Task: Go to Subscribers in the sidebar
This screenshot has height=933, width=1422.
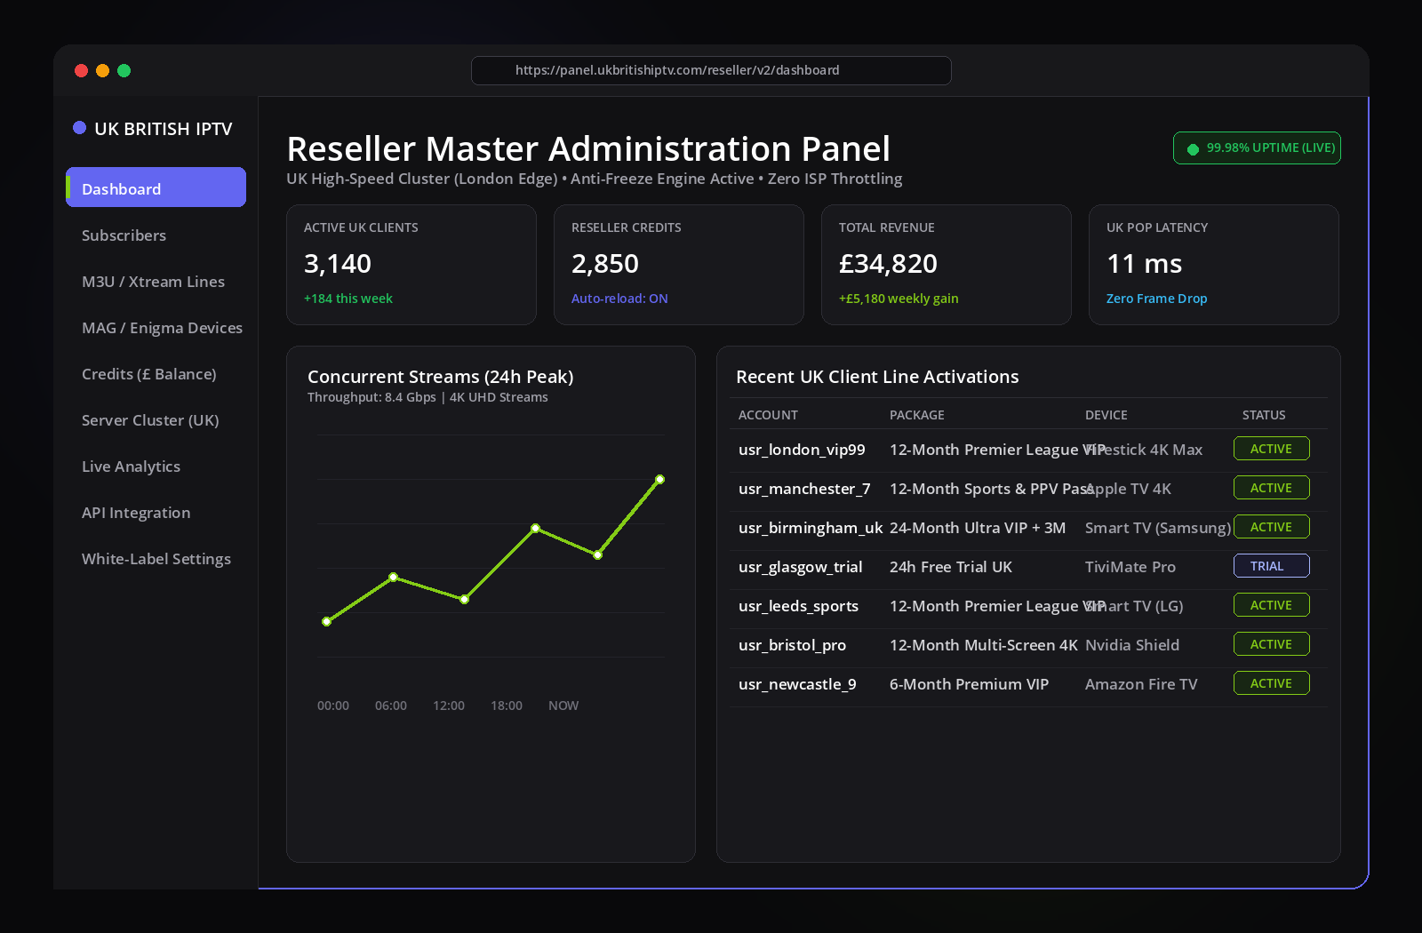Action: 124,235
